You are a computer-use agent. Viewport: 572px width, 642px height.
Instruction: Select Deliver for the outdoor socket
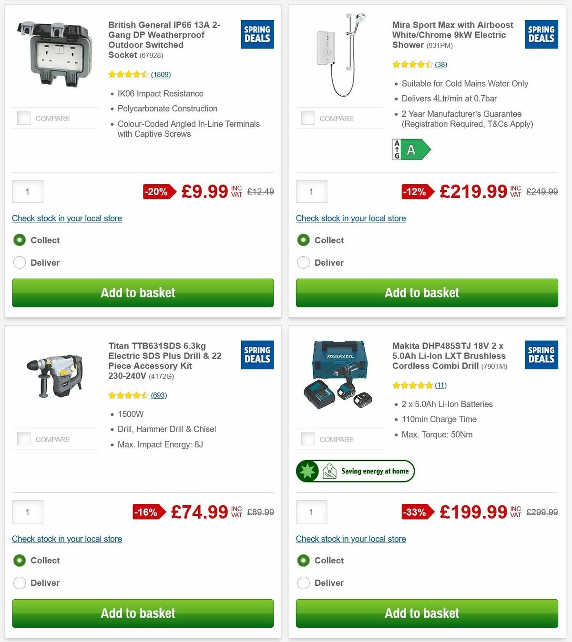click(20, 262)
